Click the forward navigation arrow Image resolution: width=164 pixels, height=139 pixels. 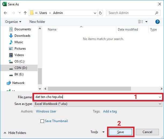click(x=13, y=13)
